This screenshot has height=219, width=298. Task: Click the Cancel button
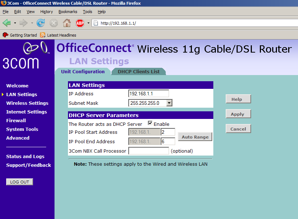(x=238, y=129)
